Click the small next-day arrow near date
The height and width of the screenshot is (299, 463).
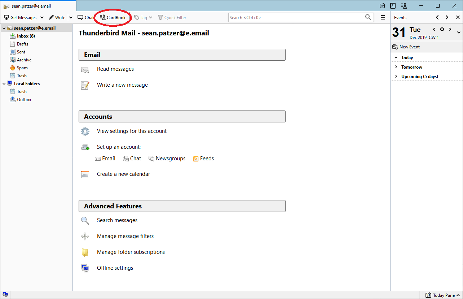(450, 29)
